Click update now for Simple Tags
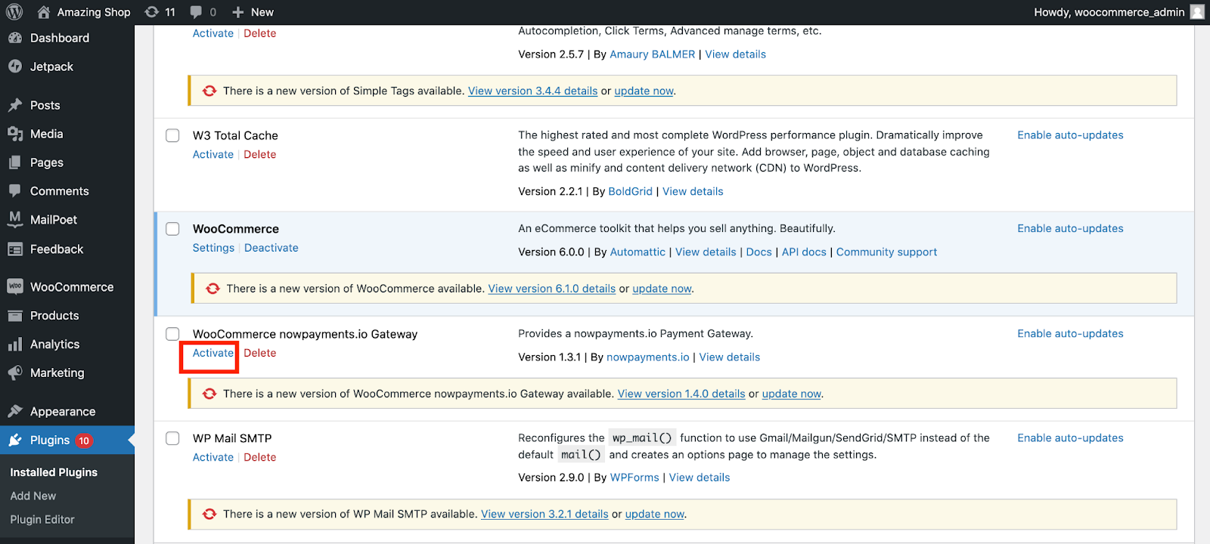Screen dimensions: 1210x544 click(x=644, y=91)
